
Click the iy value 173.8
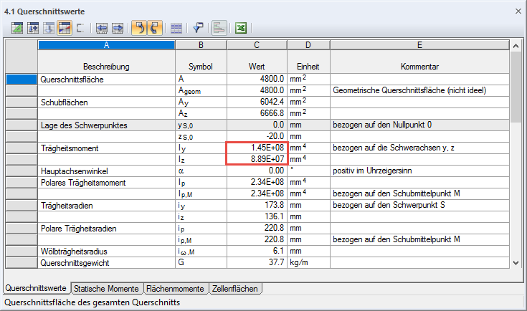click(x=257, y=205)
